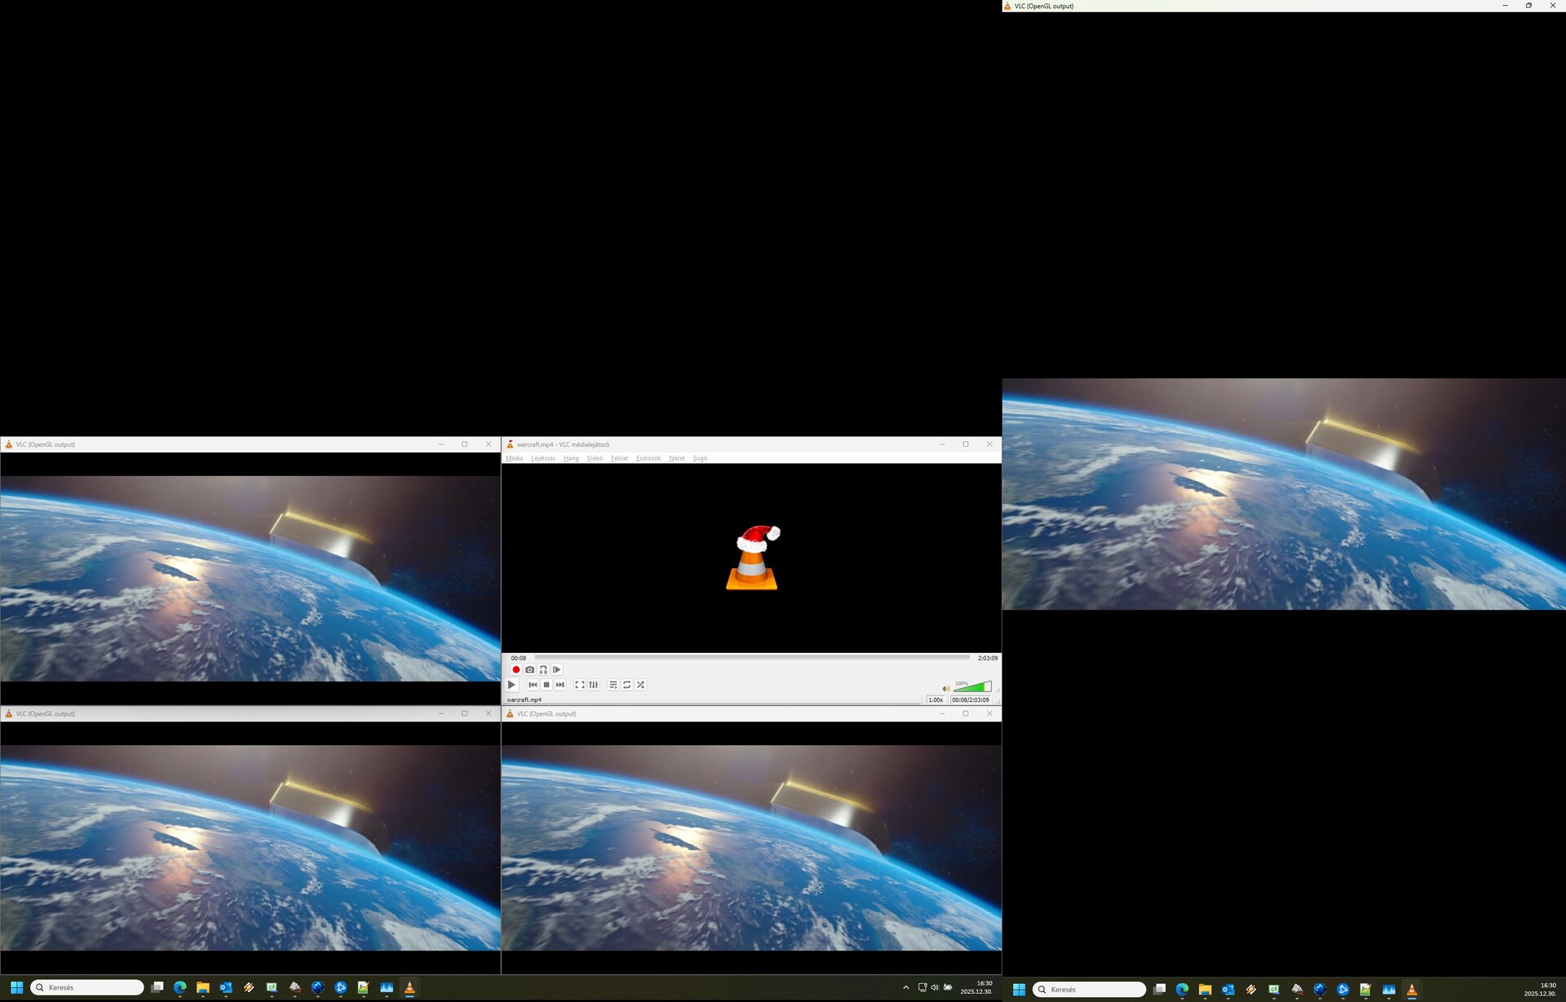1566x1002 pixels.
Task: Open the Felirat menu
Action: (x=619, y=458)
